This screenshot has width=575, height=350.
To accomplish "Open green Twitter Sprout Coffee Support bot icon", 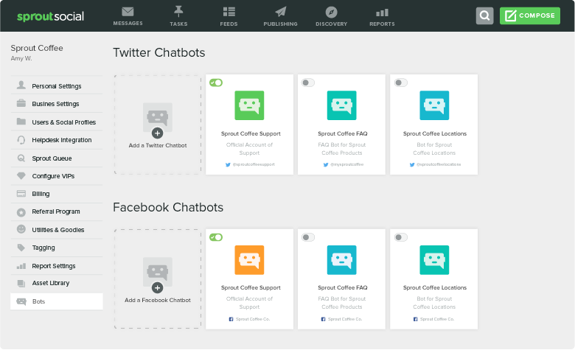I will tap(249, 105).
